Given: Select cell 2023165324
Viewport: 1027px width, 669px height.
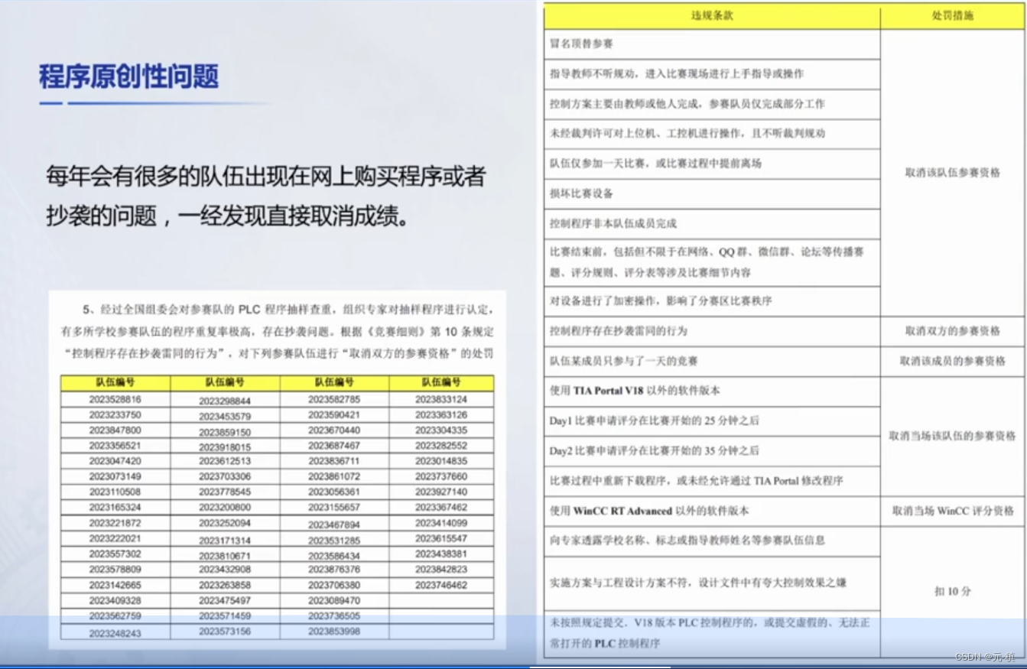Looking at the screenshot, I should coord(115,507).
